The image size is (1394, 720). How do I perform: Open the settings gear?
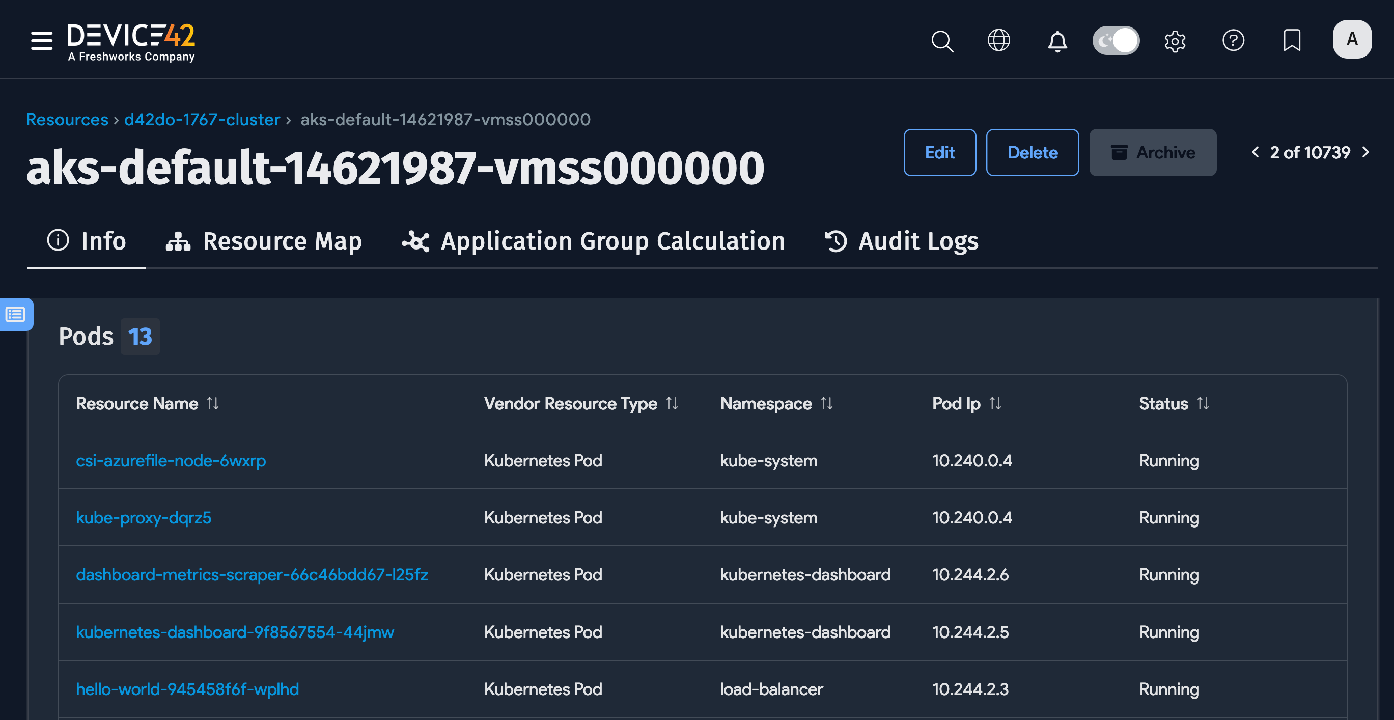tap(1174, 41)
